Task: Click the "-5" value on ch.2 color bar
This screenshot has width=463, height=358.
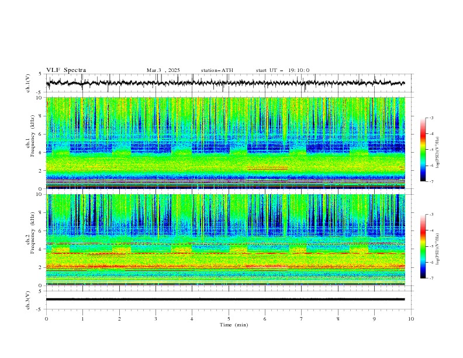Action: pyautogui.click(x=431, y=246)
